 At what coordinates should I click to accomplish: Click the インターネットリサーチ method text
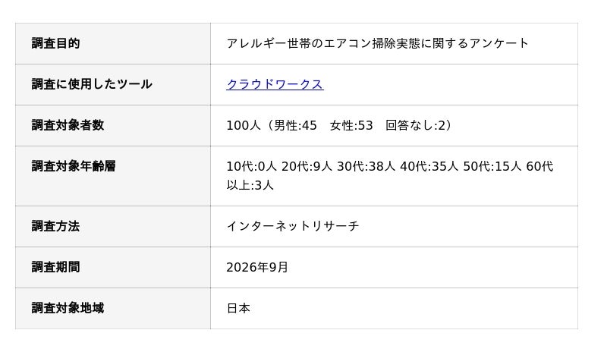(x=293, y=226)
